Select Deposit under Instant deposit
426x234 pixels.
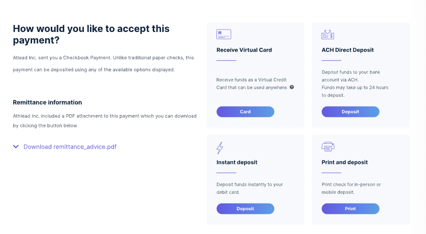[246, 209]
